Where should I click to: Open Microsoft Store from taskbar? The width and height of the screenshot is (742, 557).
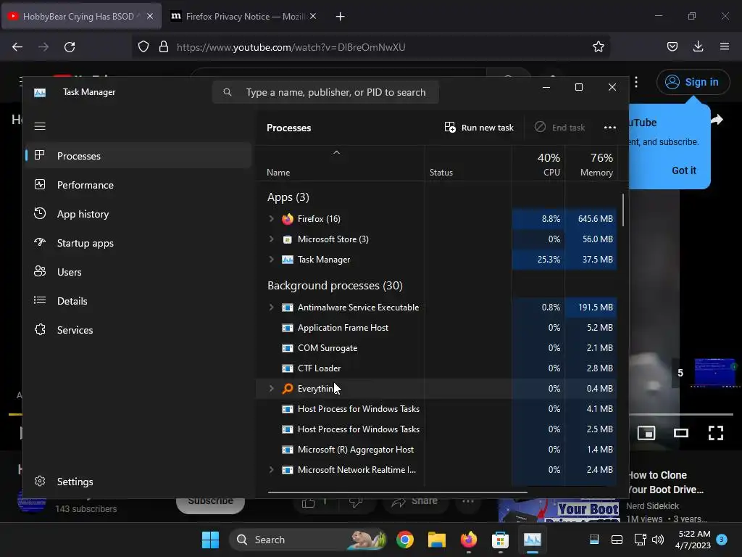[500, 540]
